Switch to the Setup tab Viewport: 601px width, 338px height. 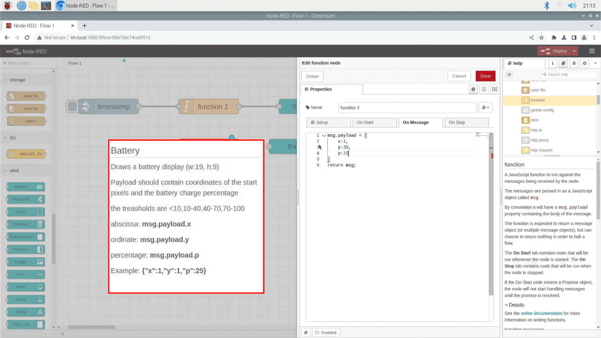point(329,122)
